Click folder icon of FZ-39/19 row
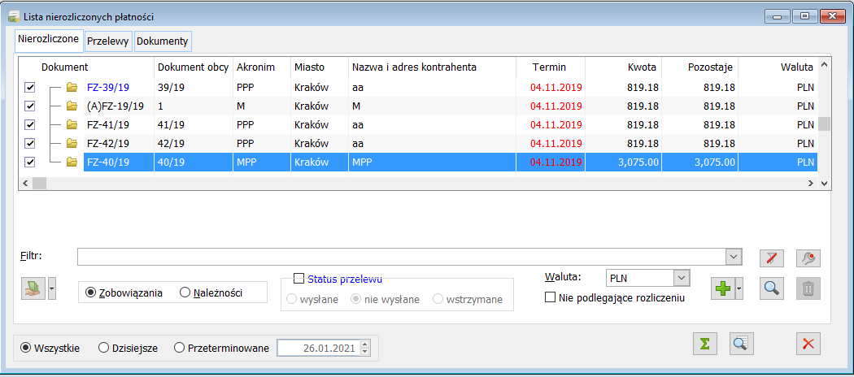 pos(72,86)
